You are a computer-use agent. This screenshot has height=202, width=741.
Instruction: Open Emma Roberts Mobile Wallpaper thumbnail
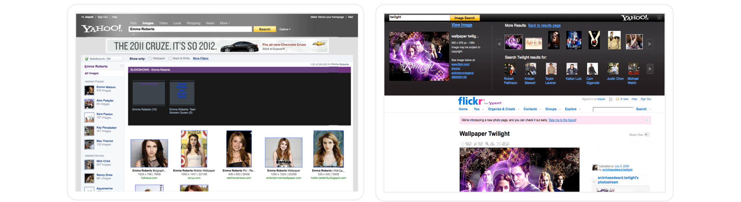point(194,149)
